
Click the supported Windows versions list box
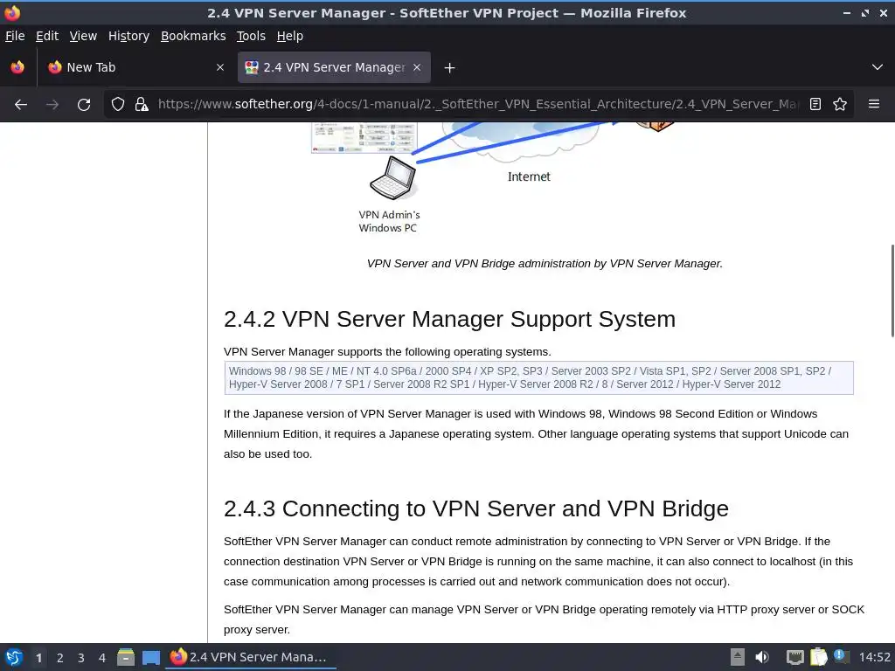coord(538,377)
